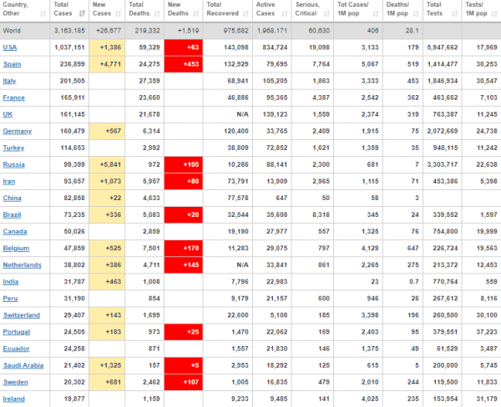Click Tests/1M pop sort arrows
Image resolution: width=501 pixels, height=407 pixels.
(x=494, y=13)
